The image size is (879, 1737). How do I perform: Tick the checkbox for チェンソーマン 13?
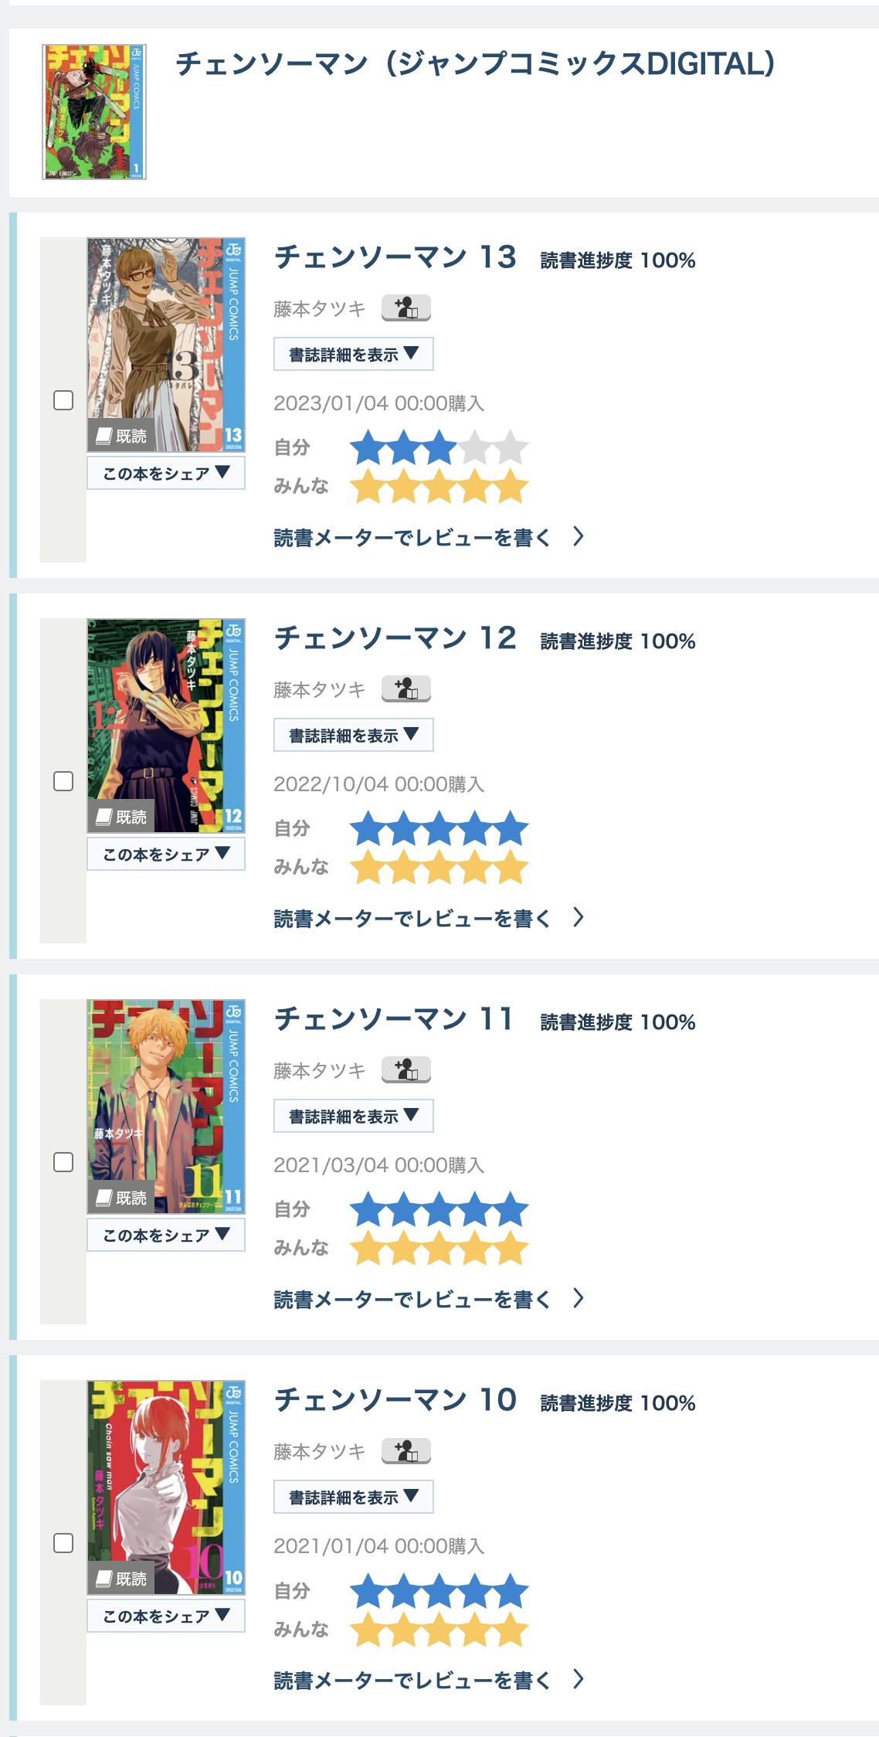[63, 400]
